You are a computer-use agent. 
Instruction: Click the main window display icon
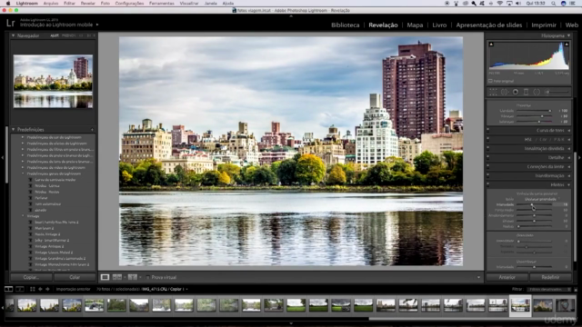pos(8,289)
